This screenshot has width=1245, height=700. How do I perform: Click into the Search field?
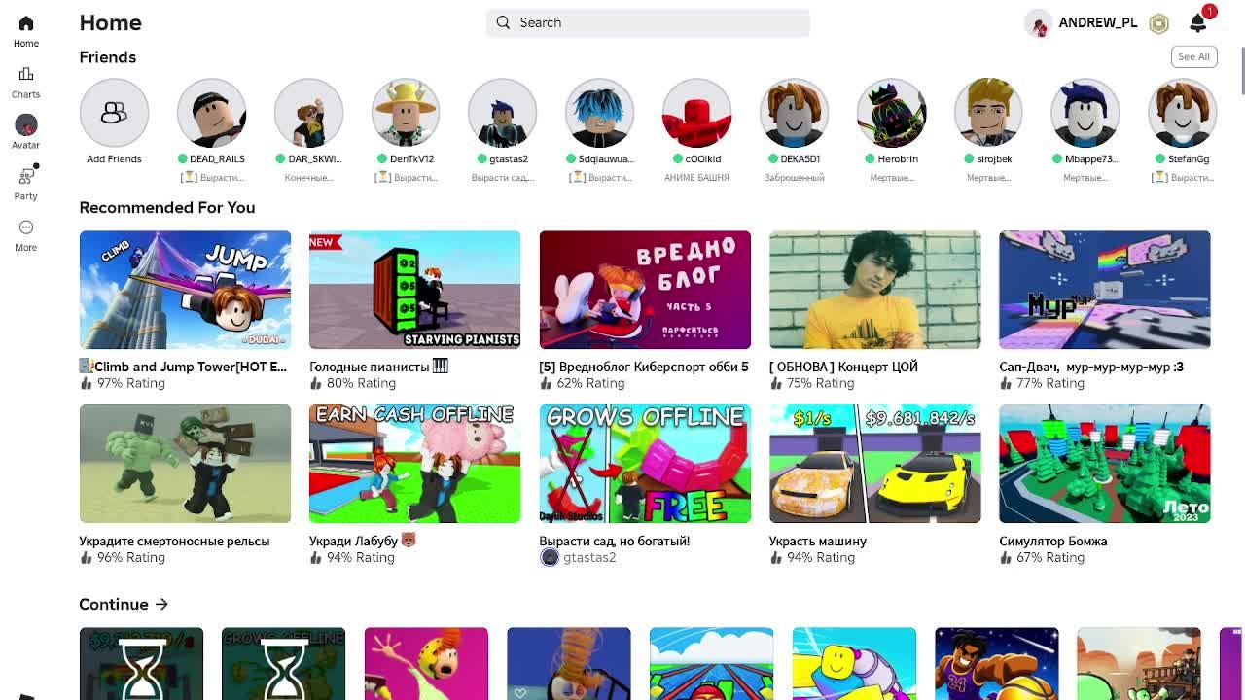(648, 22)
